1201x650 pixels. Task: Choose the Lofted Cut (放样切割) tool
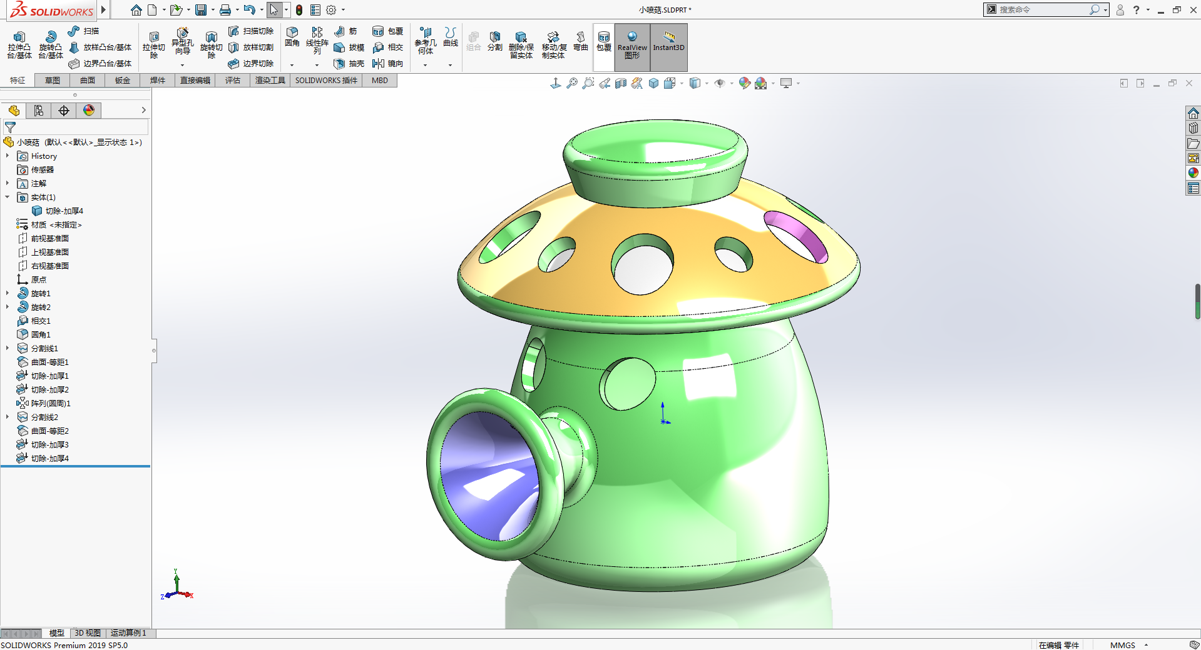(x=251, y=47)
